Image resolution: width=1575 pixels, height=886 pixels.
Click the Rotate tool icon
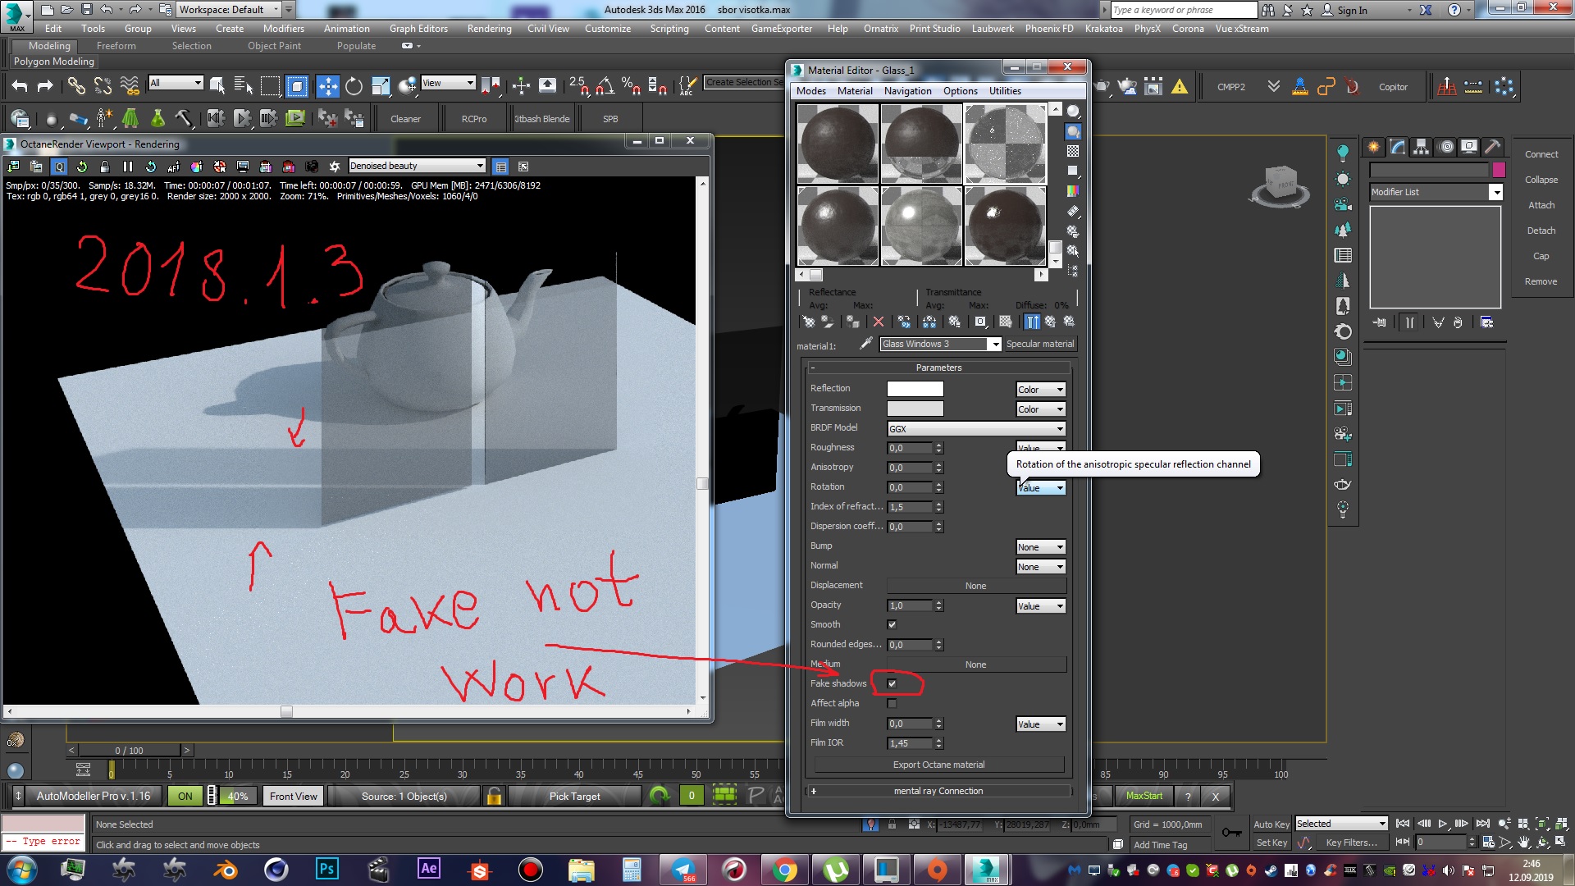point(354,86)
